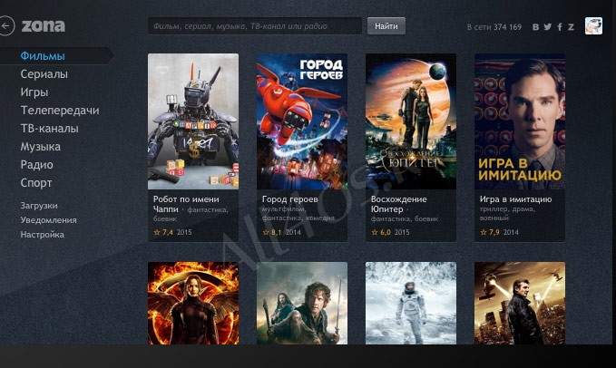The width and height of the screenshot is (616, 368).
Task: Open the Музыка section
Action: coord(41,147)
